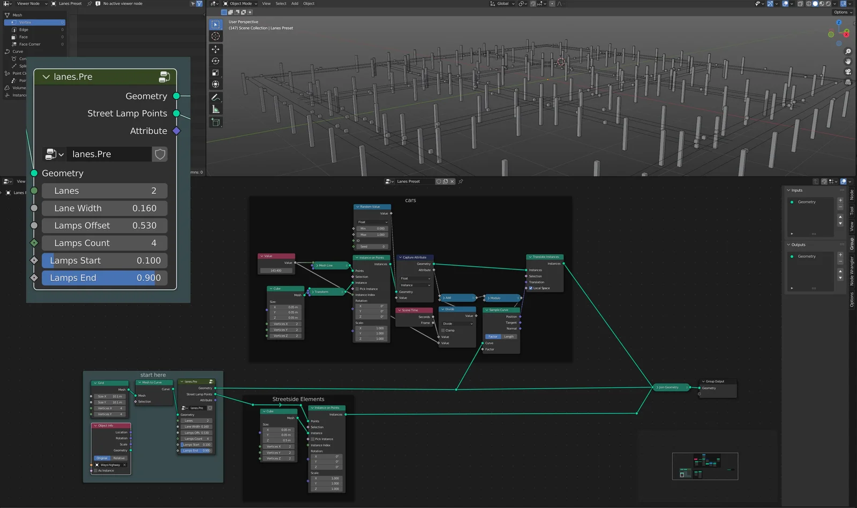Click the camera view icon in viewport

(848, 72)
